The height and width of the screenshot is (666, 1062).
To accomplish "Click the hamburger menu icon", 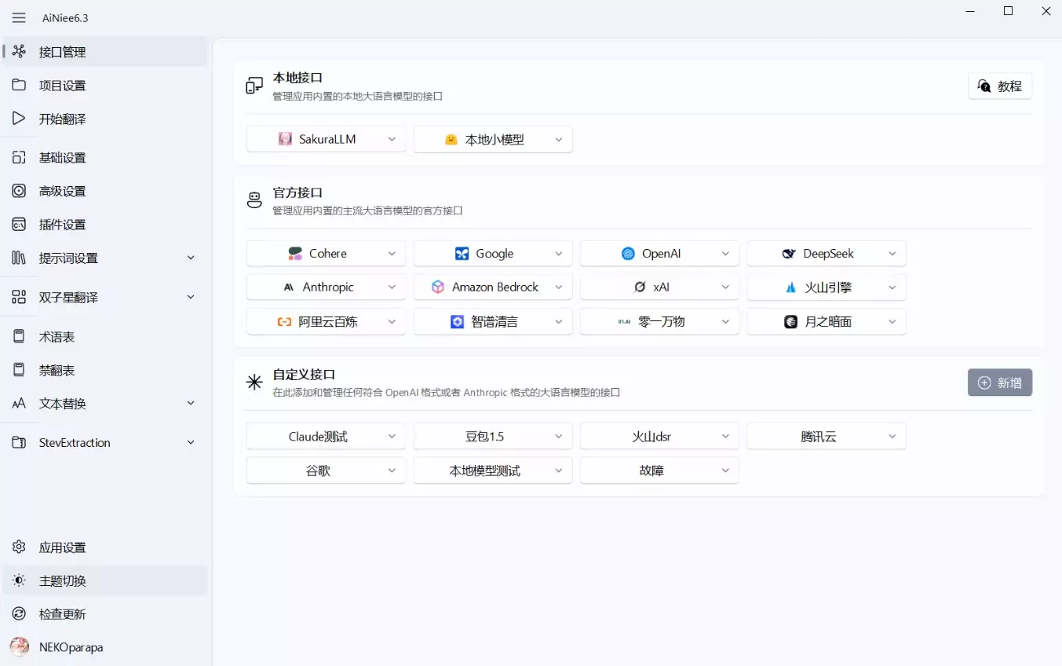I will click(x=19, y=18).
